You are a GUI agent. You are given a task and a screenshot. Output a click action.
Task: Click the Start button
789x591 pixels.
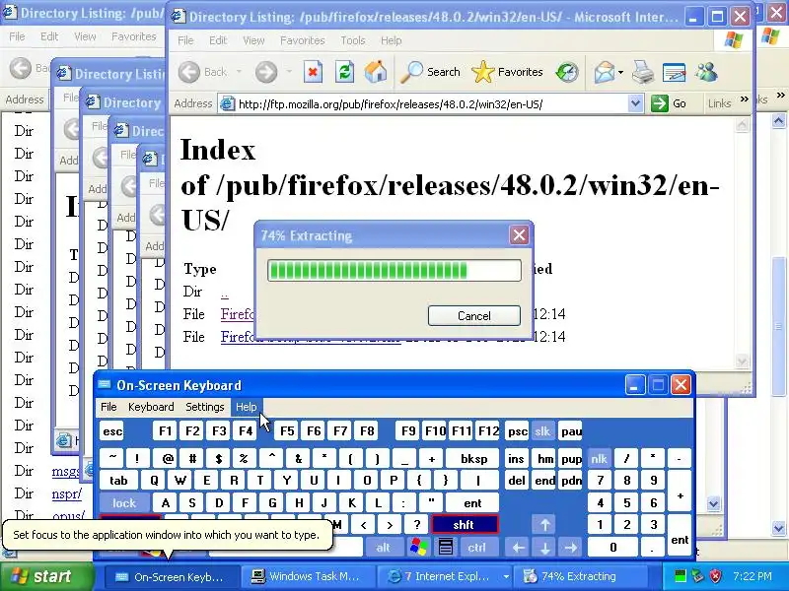point(46,576)
